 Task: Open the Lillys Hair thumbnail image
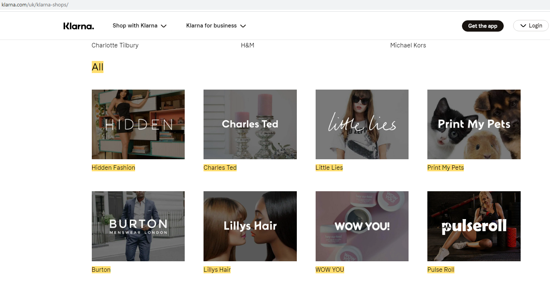click(x=250, y=226)
